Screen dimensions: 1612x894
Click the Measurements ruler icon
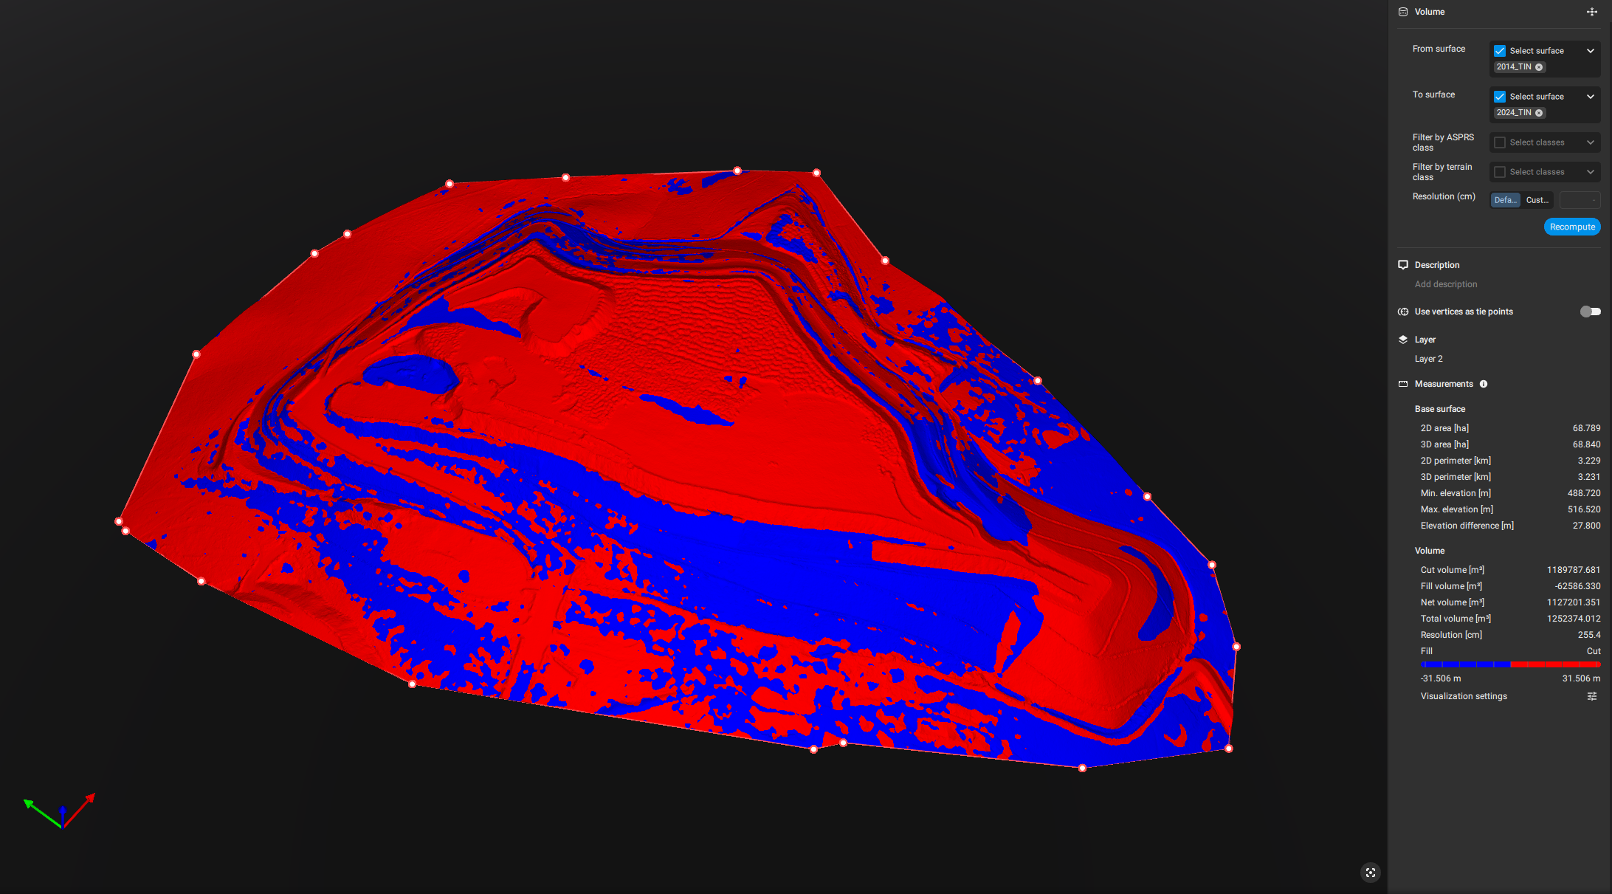pyautogui.click(x=1402, y=384)
